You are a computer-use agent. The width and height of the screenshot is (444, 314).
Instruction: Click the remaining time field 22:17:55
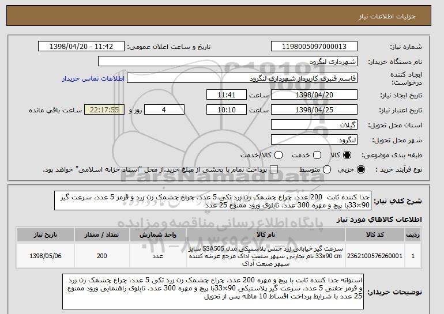[x=104, y=110]
